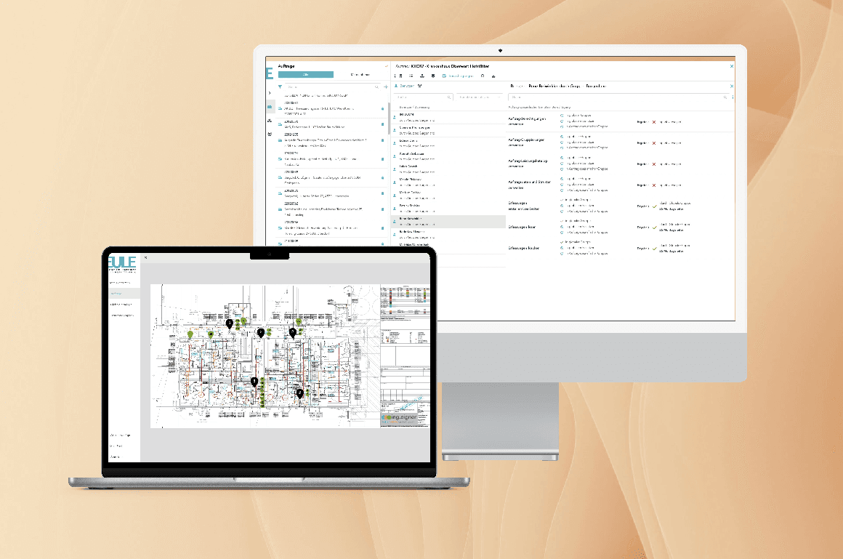
Task: Click the permissions panel search field
Action: (x=618, y=97)
